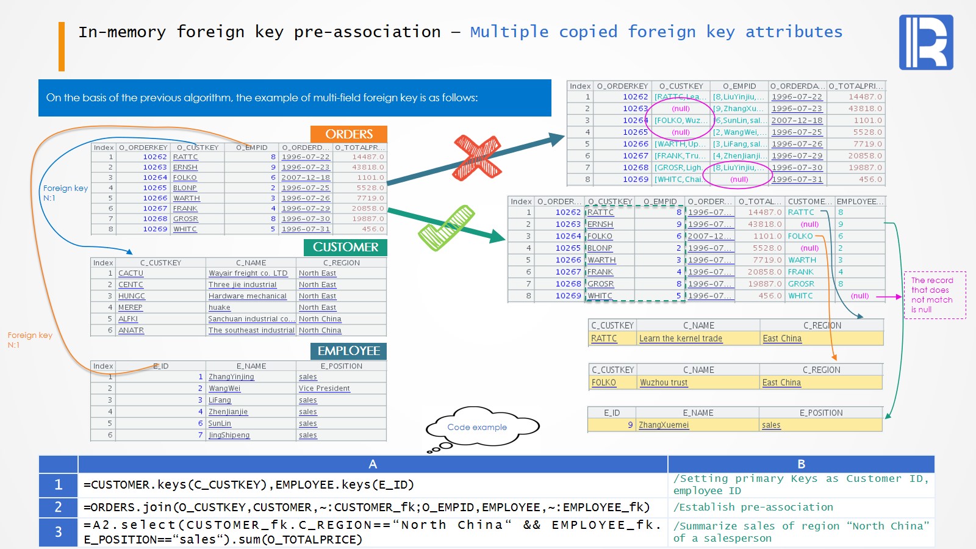The image size is (976, 549).
Task: Click the ORDERS.join formula cell
Action: click(x=366, y=508)
